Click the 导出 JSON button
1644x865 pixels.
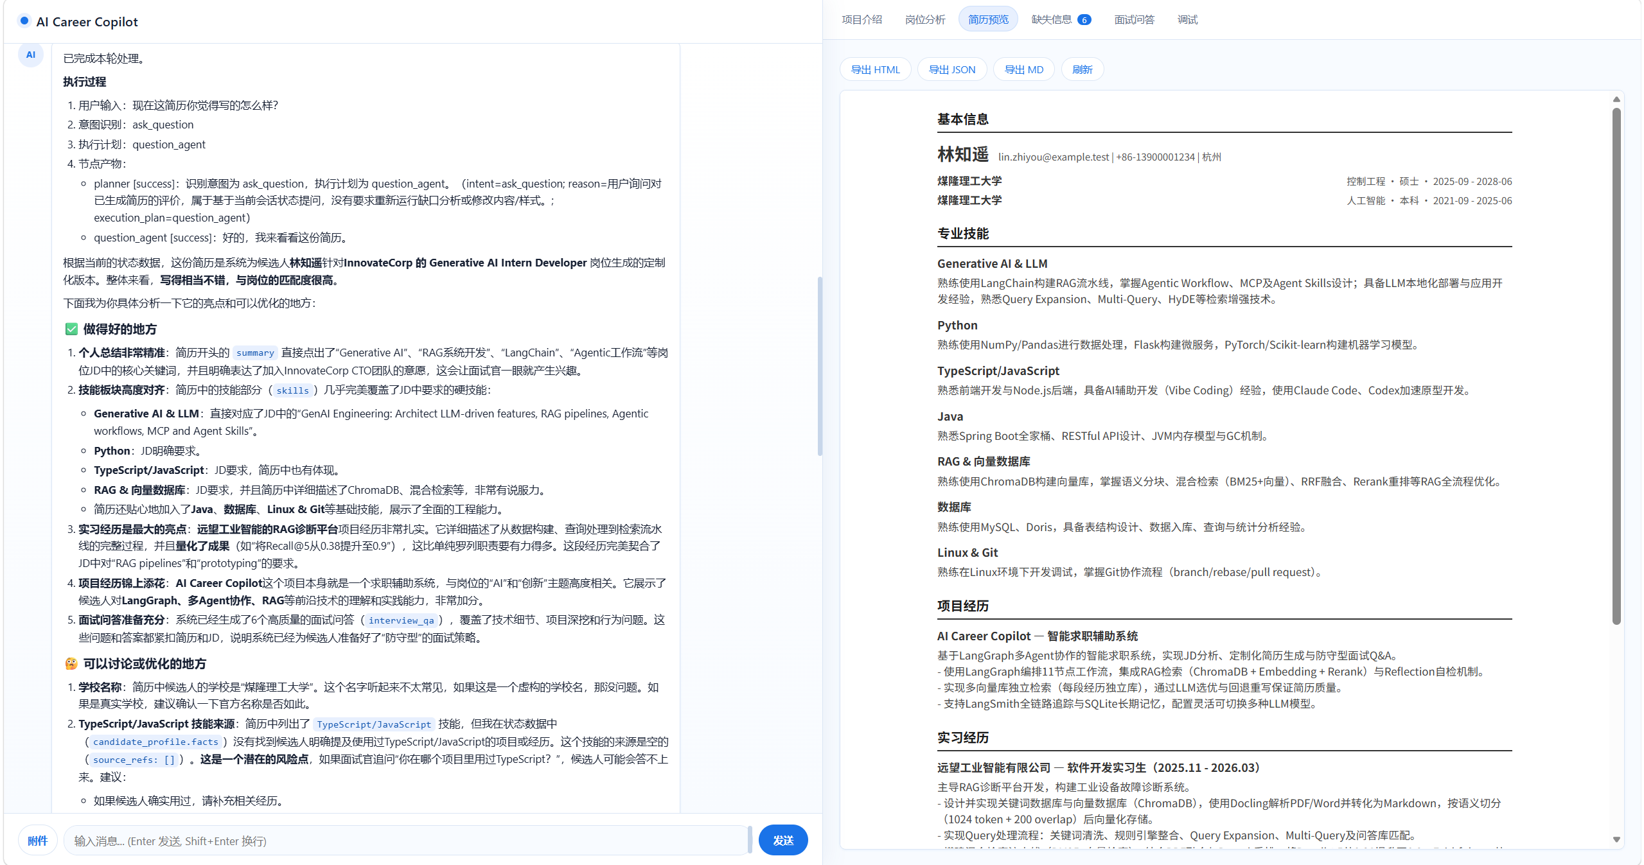pyautogui.click(x=952, y=69)
